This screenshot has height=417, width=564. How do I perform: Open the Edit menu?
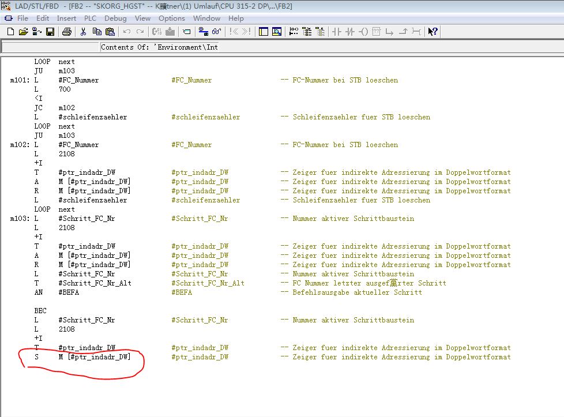click(43, 18)
